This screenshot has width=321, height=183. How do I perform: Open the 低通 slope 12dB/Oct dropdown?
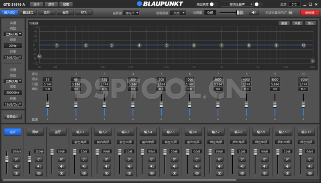[13, 104]
